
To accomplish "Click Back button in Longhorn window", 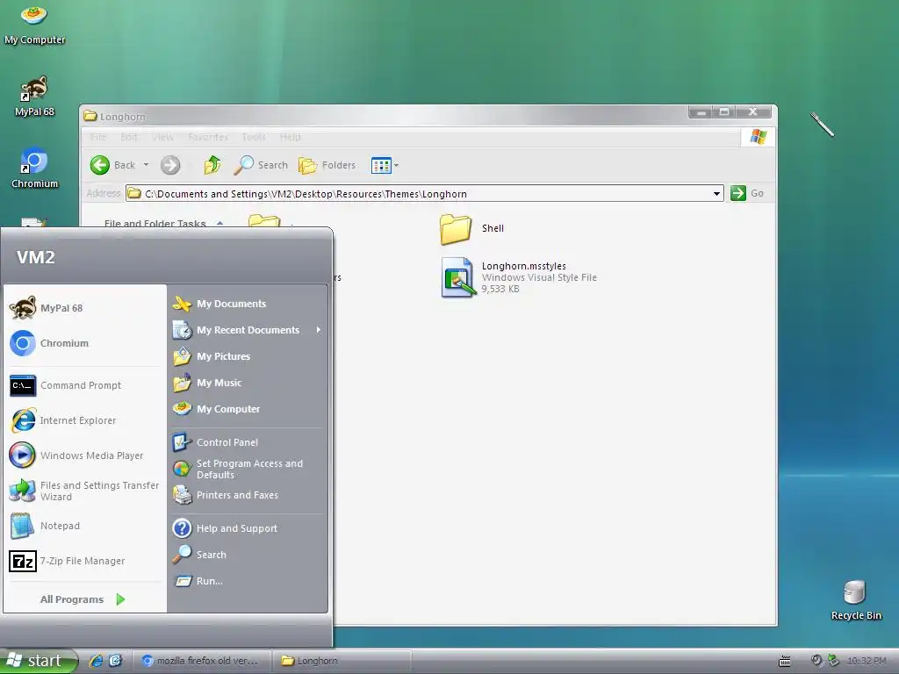I will click(113, 165).
